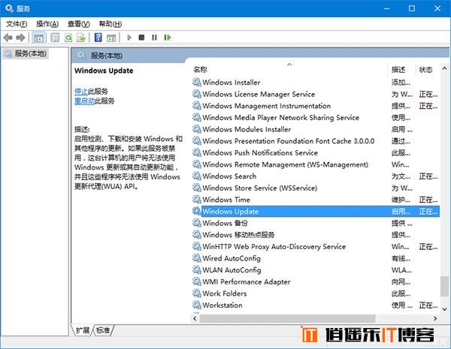
Task: Select Windows Media Player Network Sharing Service
Action: click(x=316, y=118)
